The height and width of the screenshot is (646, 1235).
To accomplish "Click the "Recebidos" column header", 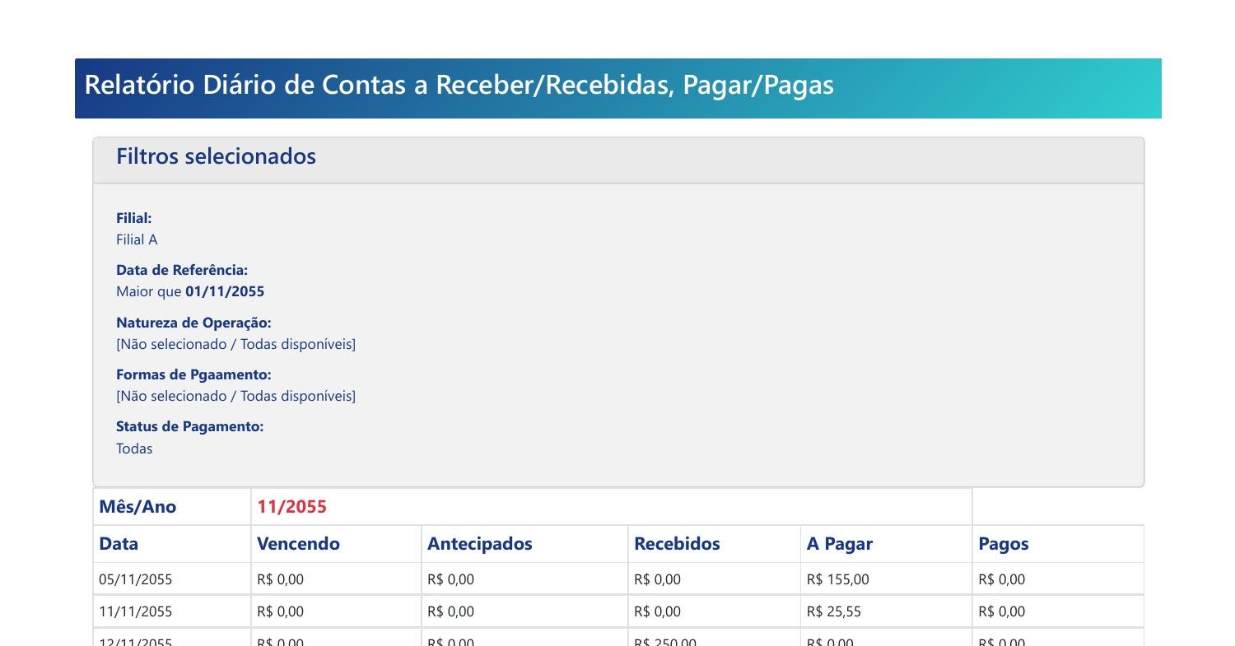I will (677, 544).
